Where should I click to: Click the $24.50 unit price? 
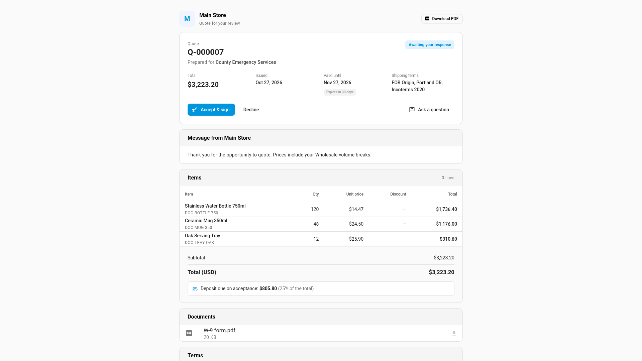coord(356,224)
